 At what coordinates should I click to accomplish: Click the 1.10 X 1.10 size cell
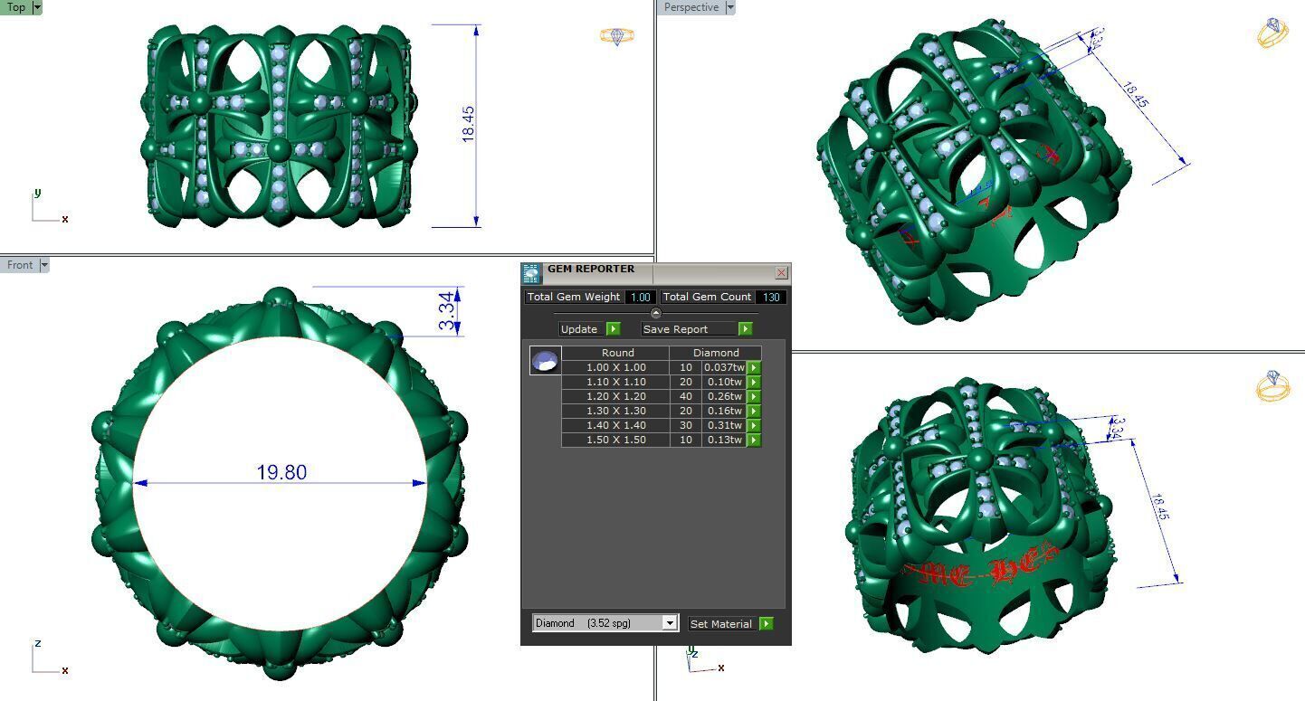click(615, 383)
